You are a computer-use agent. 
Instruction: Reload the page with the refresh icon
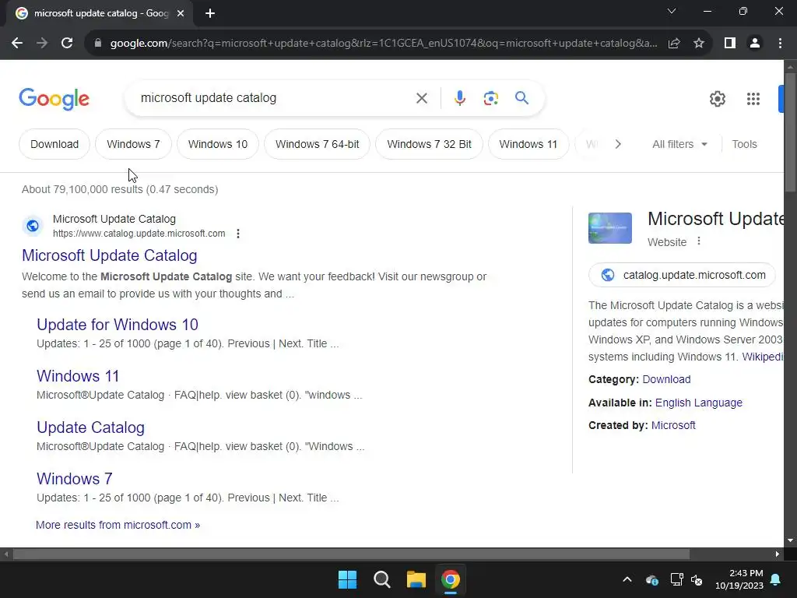coord(67,44)
